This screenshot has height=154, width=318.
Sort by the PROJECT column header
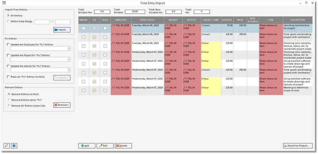click(173, 20)
